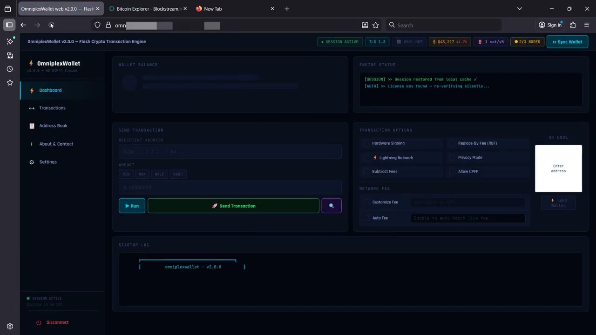Select MAX amount preset

(x=142, y=174)
